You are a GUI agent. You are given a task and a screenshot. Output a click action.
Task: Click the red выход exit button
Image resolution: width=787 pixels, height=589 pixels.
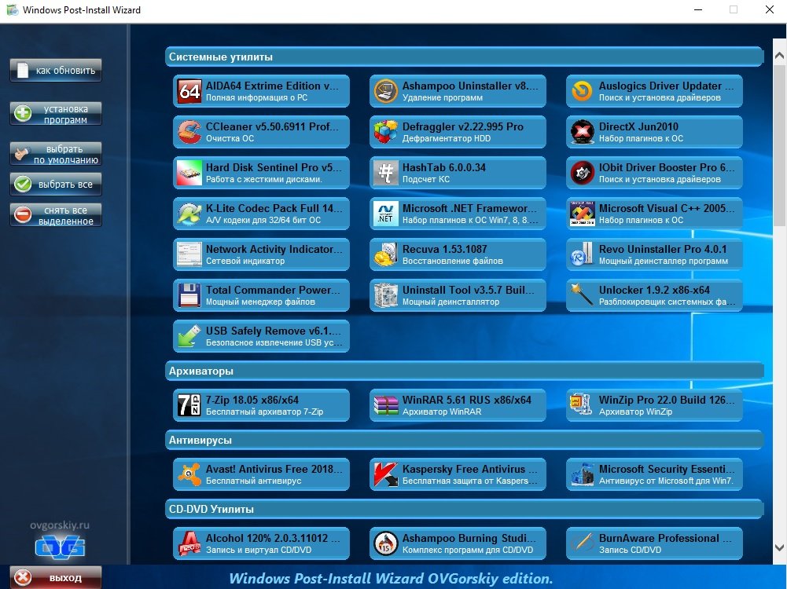(x=56, y=578)
